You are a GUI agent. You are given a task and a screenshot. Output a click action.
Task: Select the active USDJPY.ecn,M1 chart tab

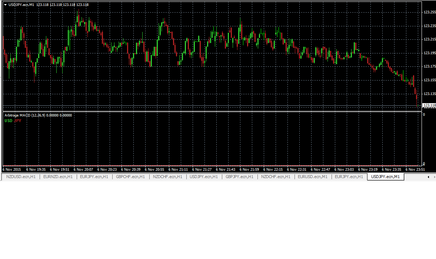point(385,177)
